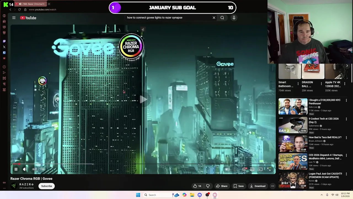Image resolution: width=353 pixels, height=199 pixels.
Task: Open the video settings gear
Action: pyautogui.click(x=244, y=169)
